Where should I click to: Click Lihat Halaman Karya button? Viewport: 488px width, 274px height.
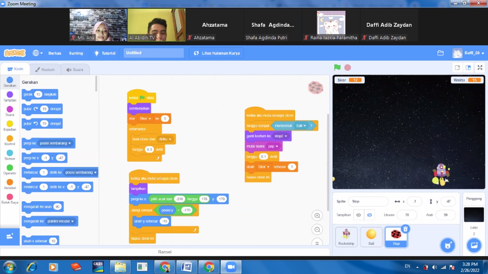click(216, 53)
